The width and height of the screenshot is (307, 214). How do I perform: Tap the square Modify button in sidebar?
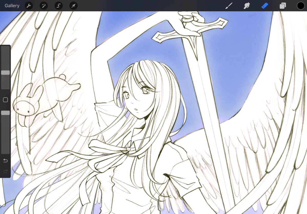click(5, 100)
